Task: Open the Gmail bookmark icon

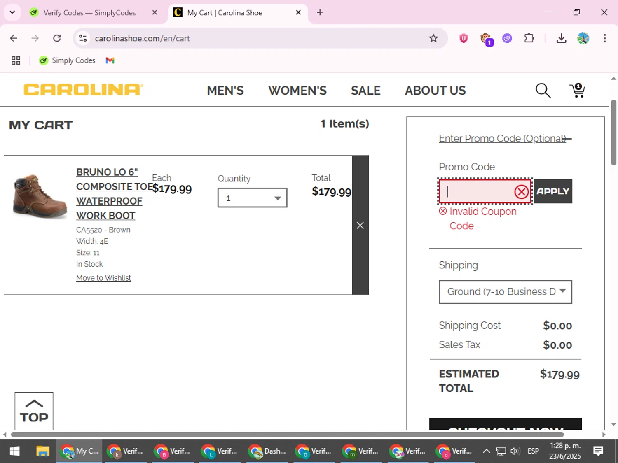Action: (x=110, y=60)
